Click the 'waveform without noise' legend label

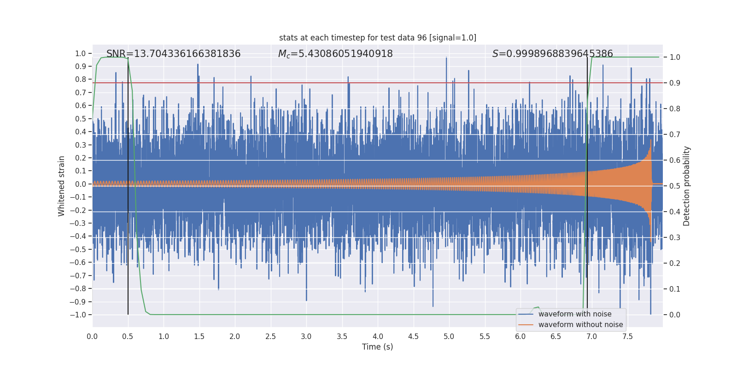click(580, 325)
